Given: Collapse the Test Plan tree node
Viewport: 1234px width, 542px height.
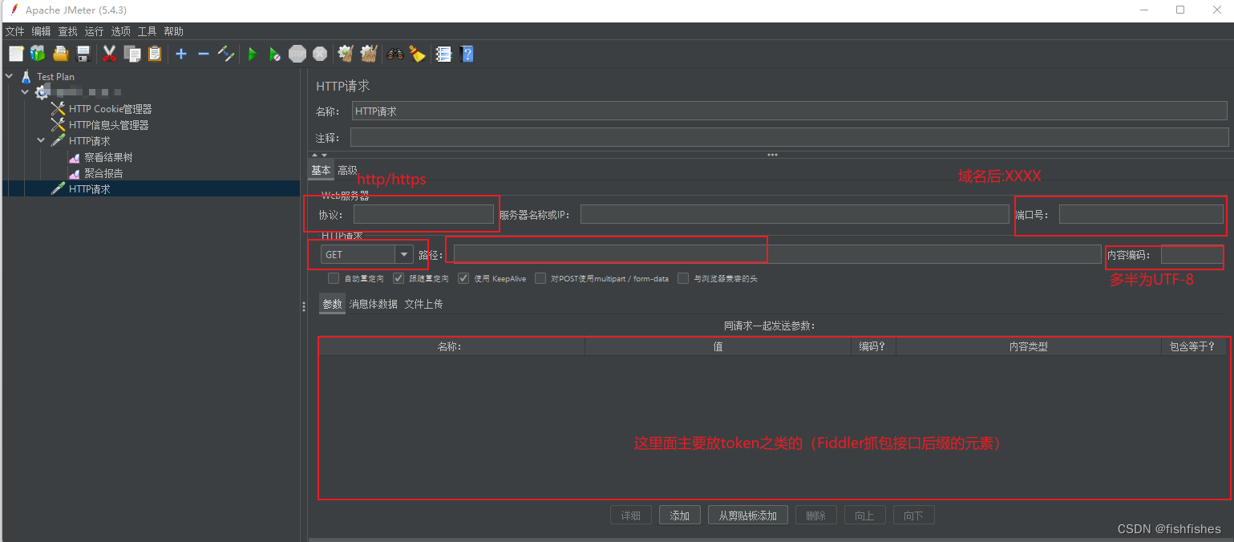Looking at the screenshot, I should click(x=9, y=76).
